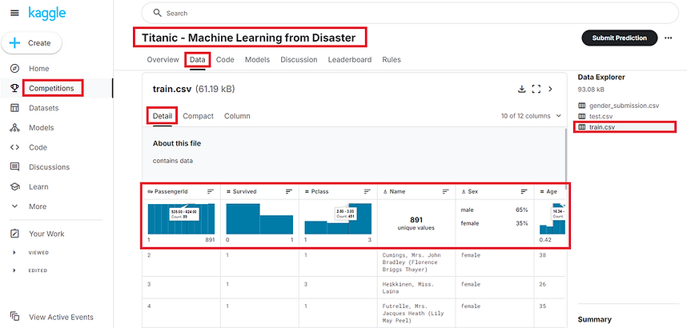The image size is (687, 328).
Task: Sort by Name column icon
Action: (445, 191)
